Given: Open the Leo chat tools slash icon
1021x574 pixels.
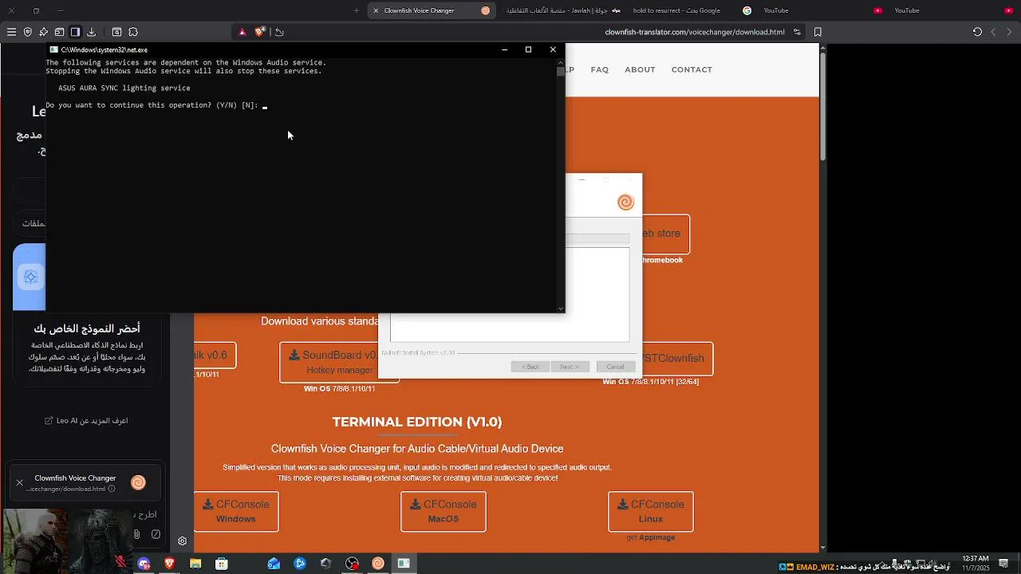Looking at the screenshot, I should pos(156,534).
